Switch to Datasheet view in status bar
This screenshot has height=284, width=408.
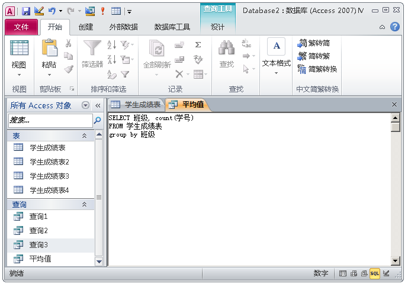point(343,273)
